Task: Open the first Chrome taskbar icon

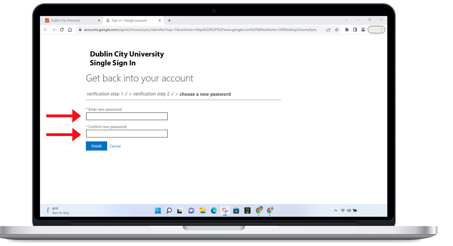Action: pyautogui.click(x=259, y=210)
